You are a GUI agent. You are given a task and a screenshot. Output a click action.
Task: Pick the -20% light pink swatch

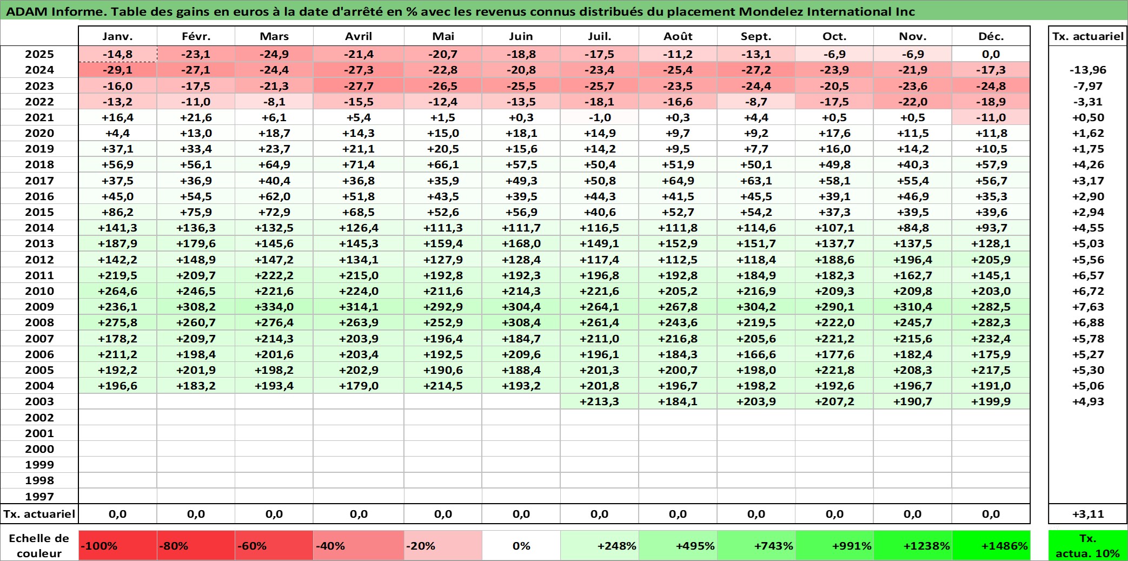tap(443, 545)
